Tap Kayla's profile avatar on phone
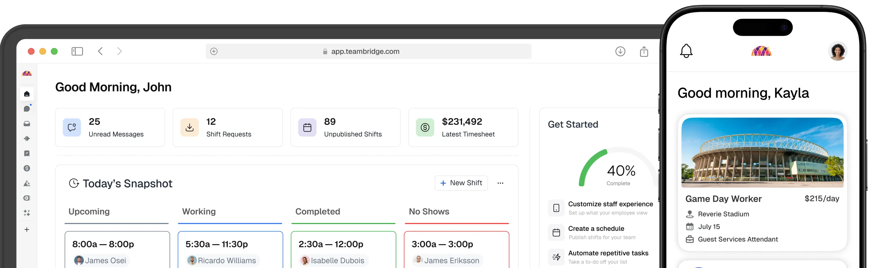 [x=838, y=51]
